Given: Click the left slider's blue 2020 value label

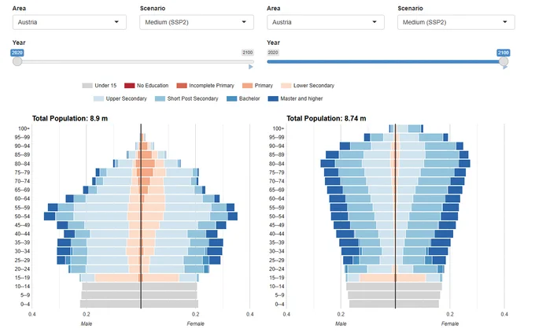Looking at the screenshot, I should tap(17, 53).
